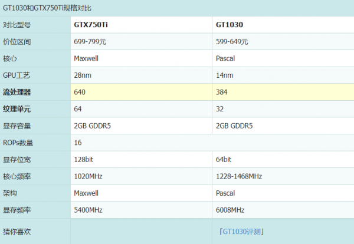354x244 pixels.
Task: Select the 28nm GPU process cell
Action: 83,75
